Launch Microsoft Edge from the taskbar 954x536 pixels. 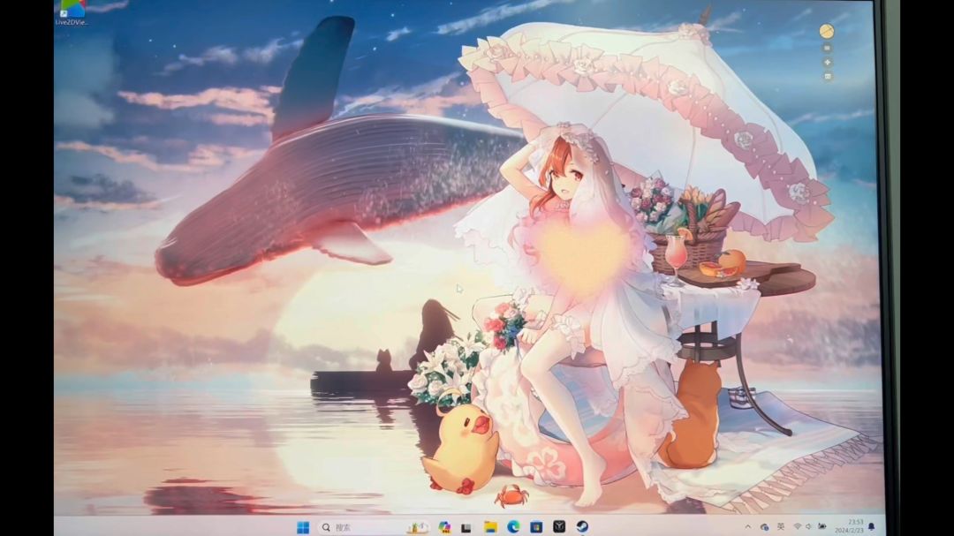(513, 527)
